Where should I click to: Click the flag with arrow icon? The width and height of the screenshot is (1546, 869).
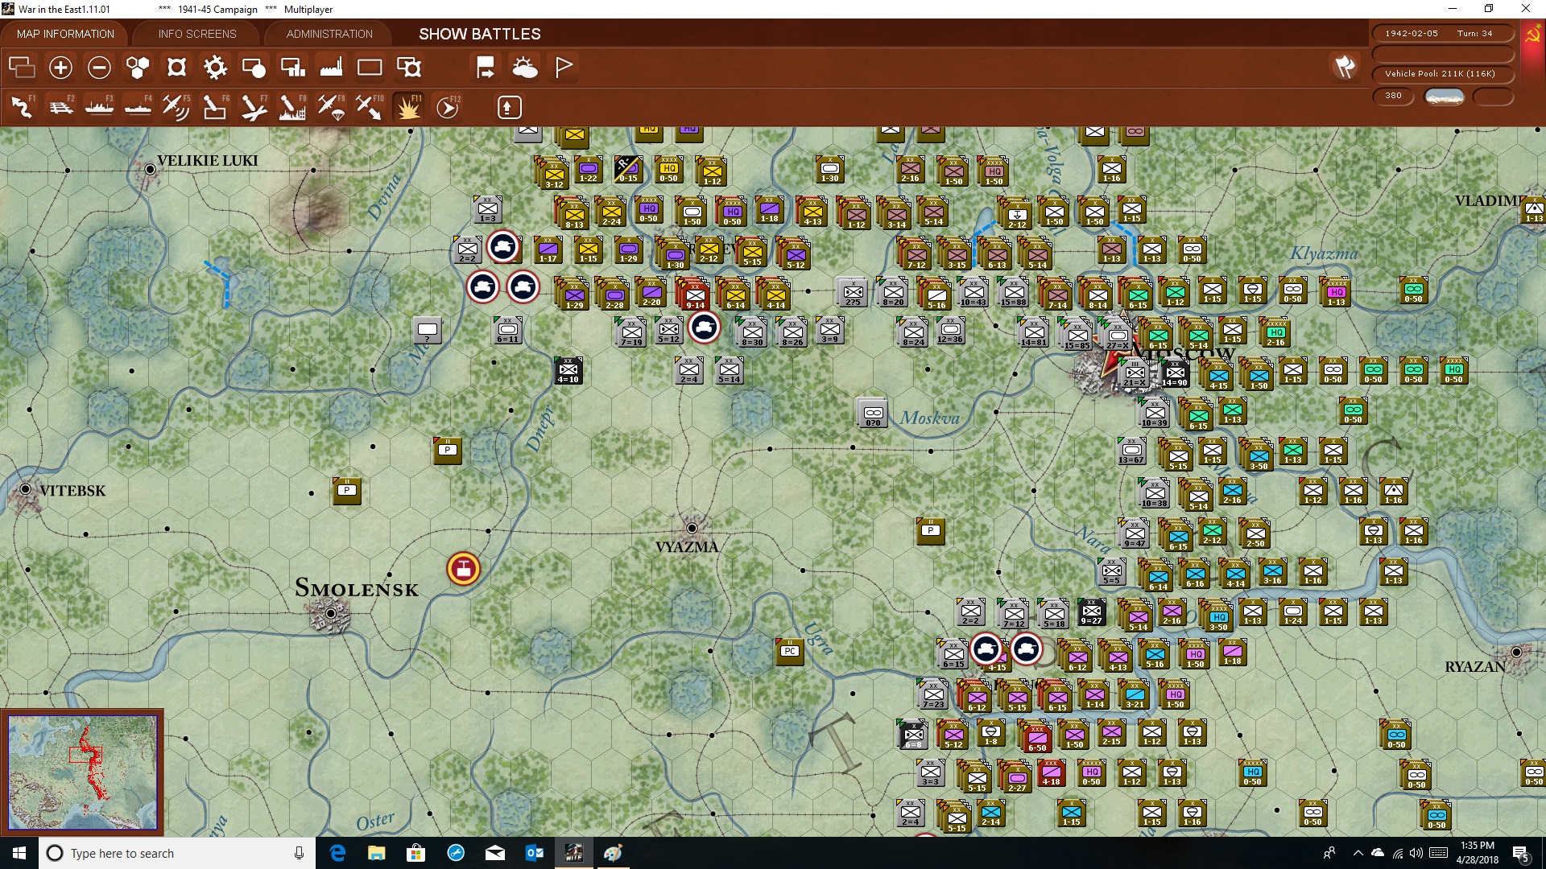coord(486,68)
